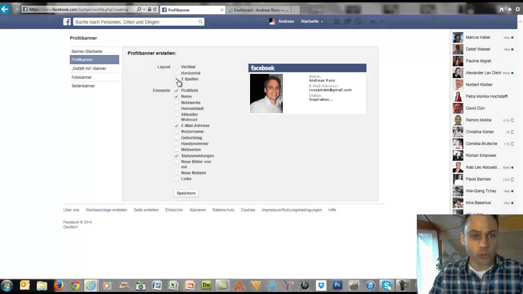
Task: Open messages icon in Facebook header
Action: (347, 22)
